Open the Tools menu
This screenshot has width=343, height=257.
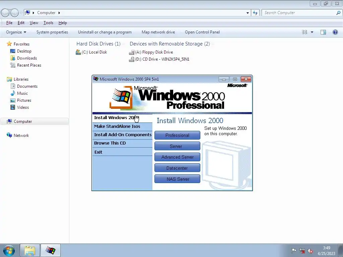pyautogui.click(x=48, y=23)
